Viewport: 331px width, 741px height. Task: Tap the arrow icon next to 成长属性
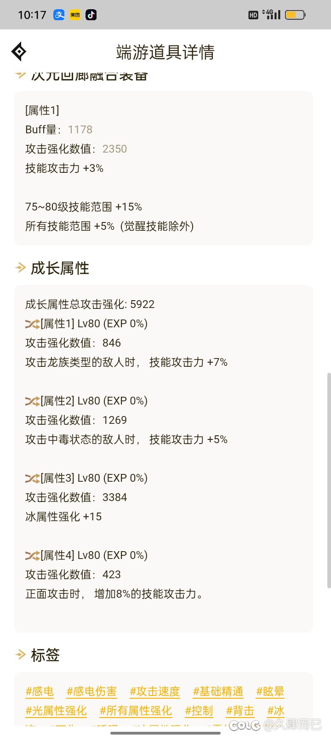point(20,268)
